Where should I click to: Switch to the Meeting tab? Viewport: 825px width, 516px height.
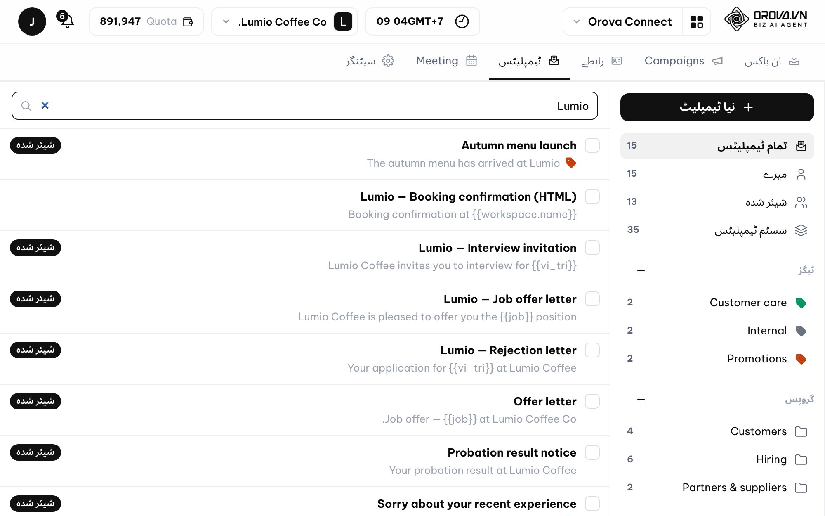(x=447, y=61)
